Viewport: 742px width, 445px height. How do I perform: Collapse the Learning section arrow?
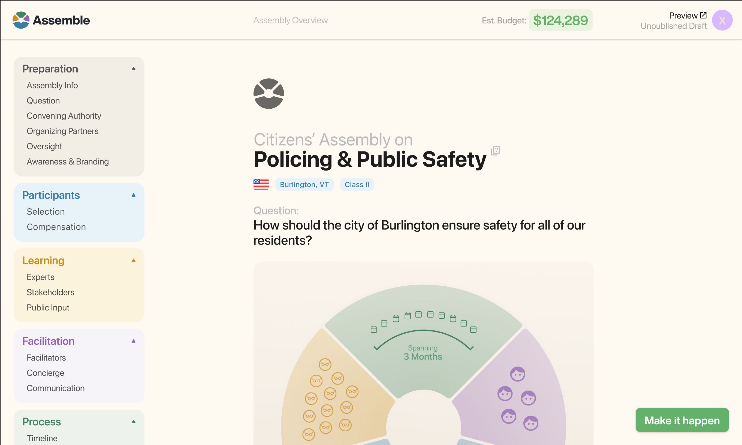pyautogui.click(x=134, y=260)
